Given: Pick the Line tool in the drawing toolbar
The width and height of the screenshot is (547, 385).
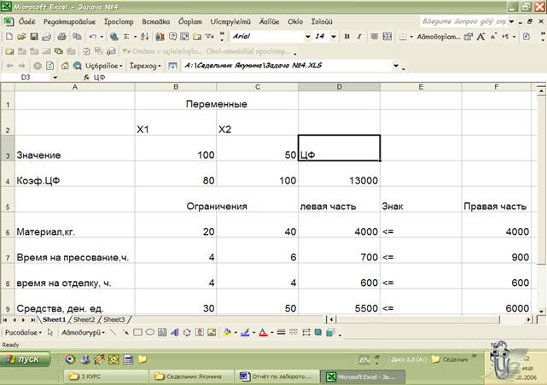Looking at the screenshot, I should point(113,332).
